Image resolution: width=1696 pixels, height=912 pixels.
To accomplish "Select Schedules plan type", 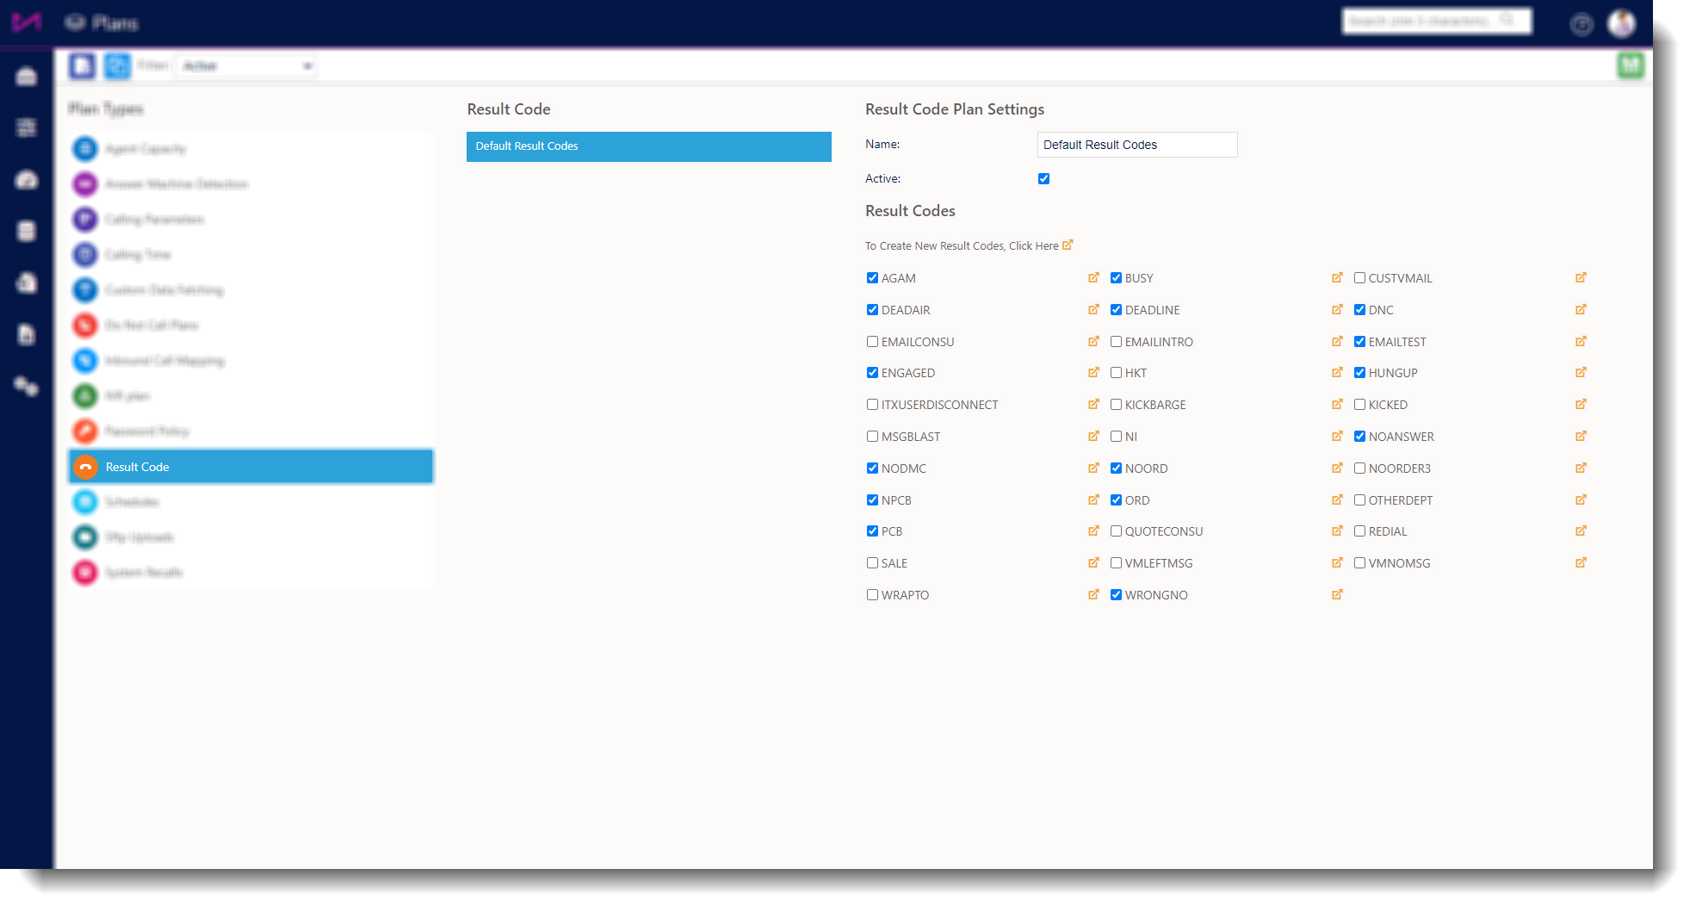I will (251, 502).
